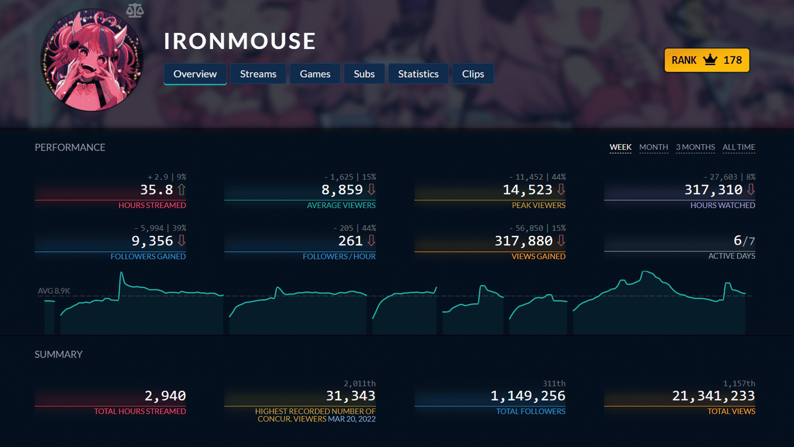Click the 14,523 peak viewers value
The width and height of the screenshot is (794, 447).
(x=528, y=190)
